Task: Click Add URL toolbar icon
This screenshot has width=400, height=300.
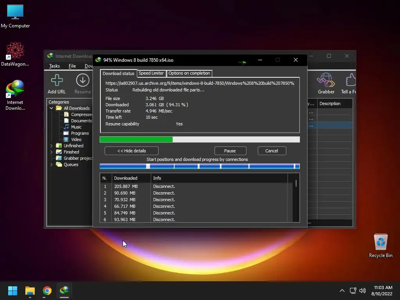Action: (x=57, y=84)
